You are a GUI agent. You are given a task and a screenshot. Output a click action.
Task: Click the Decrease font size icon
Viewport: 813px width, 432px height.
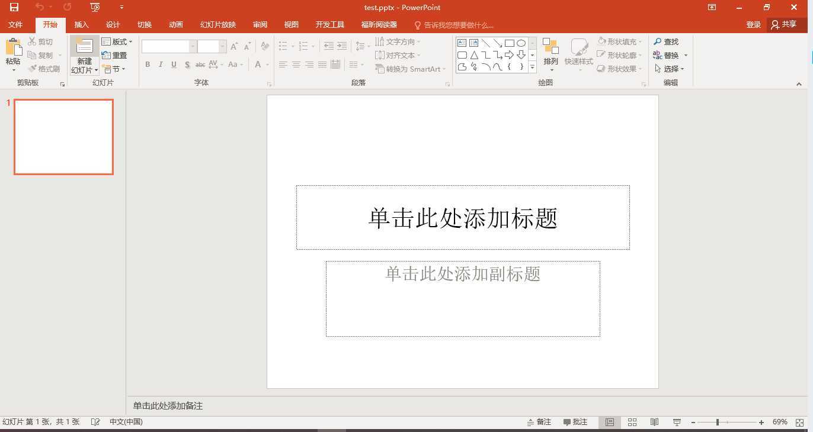coord(247,46)
